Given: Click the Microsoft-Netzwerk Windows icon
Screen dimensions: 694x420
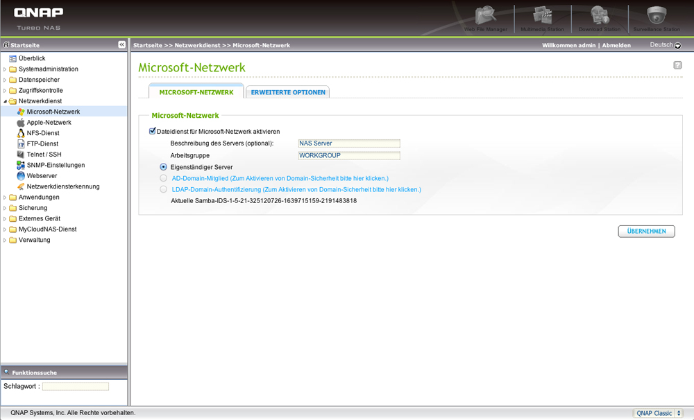Looking at the screenshot, I should (x=21, y=112).
